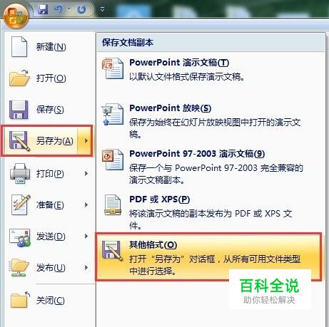The width and height of the screenshot is (329, 327).
Task: Expand the 发送(D) submenu arrow
Action: point(86,237)
